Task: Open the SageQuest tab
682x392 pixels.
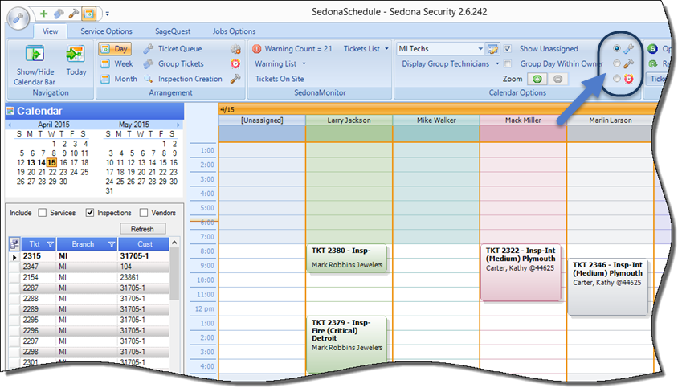Action: [173, 31]
